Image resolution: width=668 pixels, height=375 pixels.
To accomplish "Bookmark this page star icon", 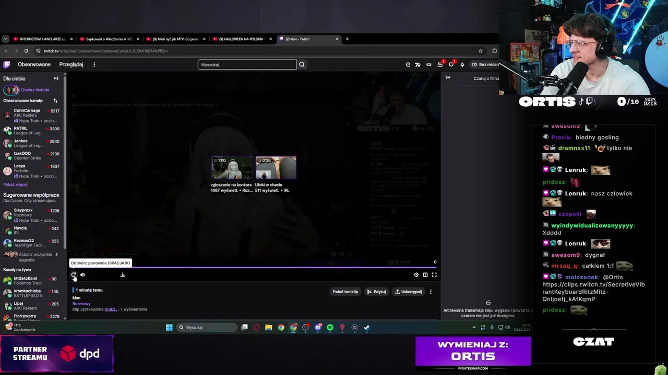I will (x=480, y=51).
